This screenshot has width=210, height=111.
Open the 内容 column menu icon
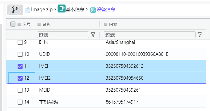pyautogui.click(x=106, y=24)
